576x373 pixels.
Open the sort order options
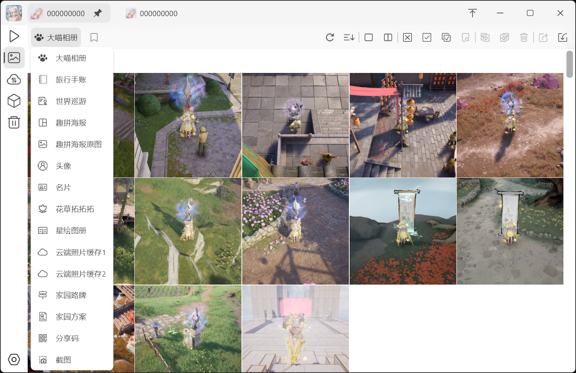click(349, 37)
